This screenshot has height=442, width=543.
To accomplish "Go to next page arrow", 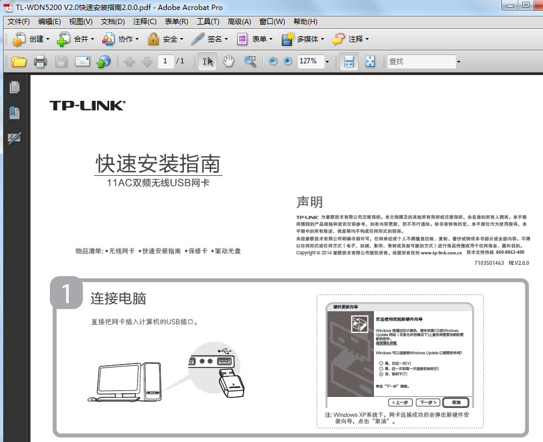I will pos(147,62).
